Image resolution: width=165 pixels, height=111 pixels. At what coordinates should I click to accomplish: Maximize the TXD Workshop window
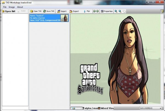tap(153, 2)
